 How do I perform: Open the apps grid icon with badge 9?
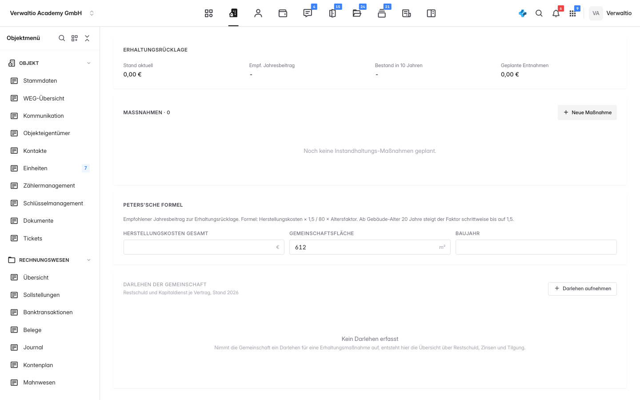tap(573, 13)
